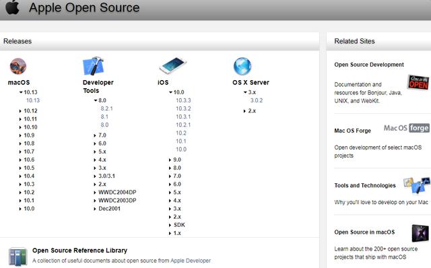This screenshot has width=431, height=268.
Task: Open iOS 10.3.1 link
Action: pyautogui.click(x=183, y=116)
